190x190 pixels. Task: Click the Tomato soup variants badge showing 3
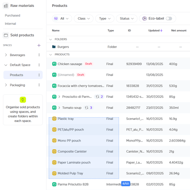tap(88, 108)
